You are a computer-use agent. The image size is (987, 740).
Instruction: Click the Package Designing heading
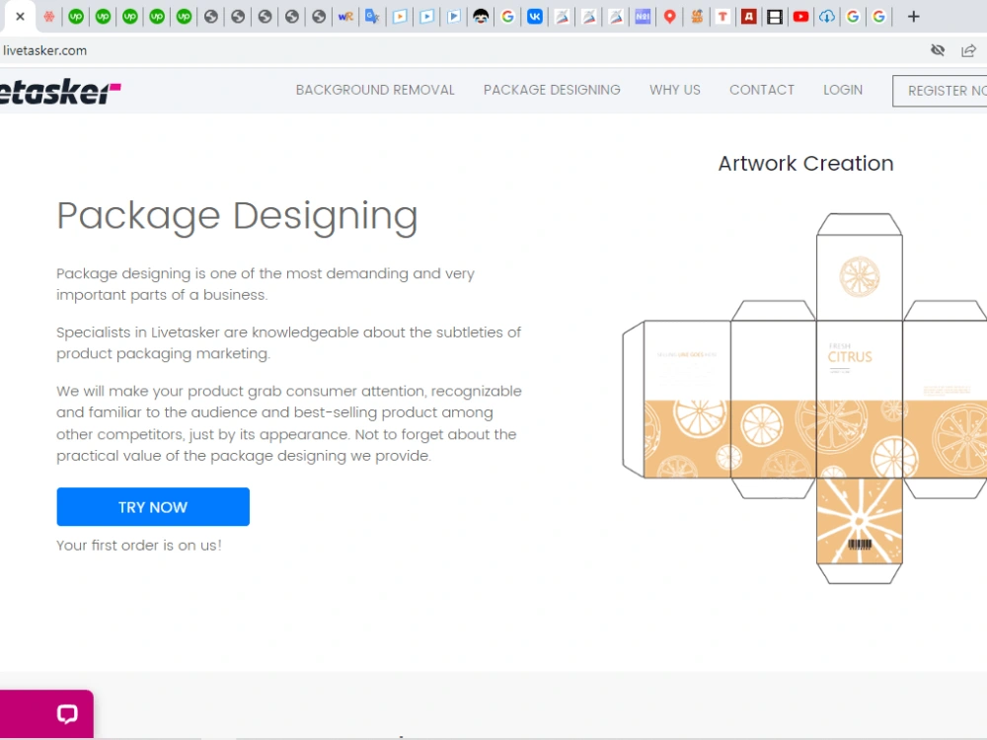coord(237,217)
